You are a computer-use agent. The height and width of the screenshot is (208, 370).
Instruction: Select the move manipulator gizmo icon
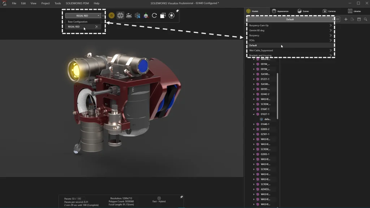146,16
